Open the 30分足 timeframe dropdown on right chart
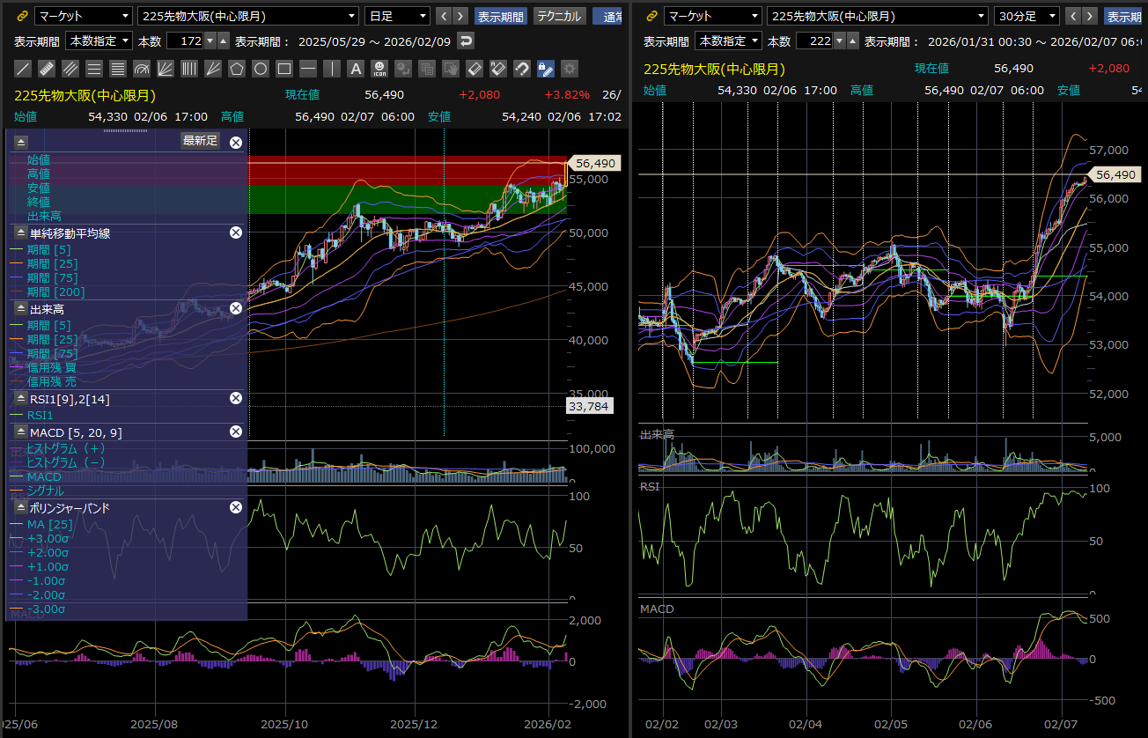Image resolution: width=1148 pixels, height=738 pixels. point(1027,16)
